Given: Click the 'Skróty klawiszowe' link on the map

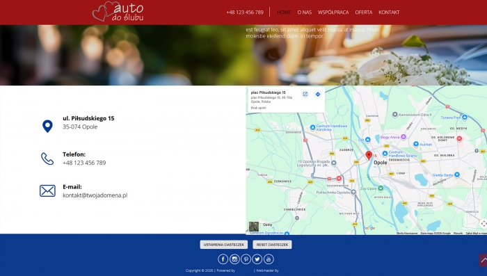Looking at the screenshot, I should [x=407, y=233].
